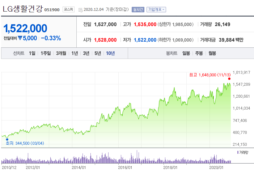
Task: Click the current price 1,522,000
Action: [25, 29]
